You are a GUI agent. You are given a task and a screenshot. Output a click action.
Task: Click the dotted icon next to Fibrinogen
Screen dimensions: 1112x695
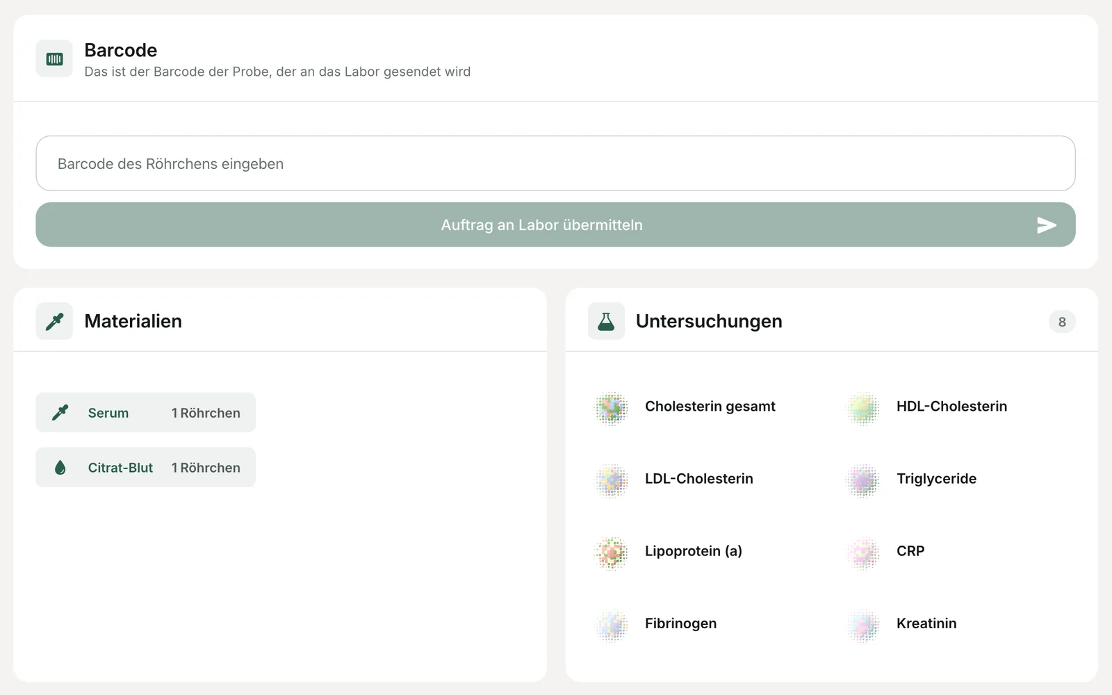point(612,625)
